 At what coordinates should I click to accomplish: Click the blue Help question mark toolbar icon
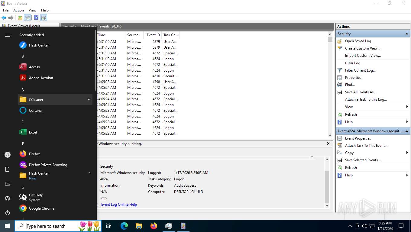[36, 18]
